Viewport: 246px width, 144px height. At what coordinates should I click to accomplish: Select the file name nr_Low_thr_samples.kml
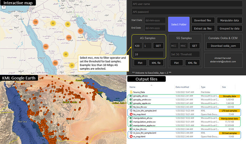tap(145, 133)
